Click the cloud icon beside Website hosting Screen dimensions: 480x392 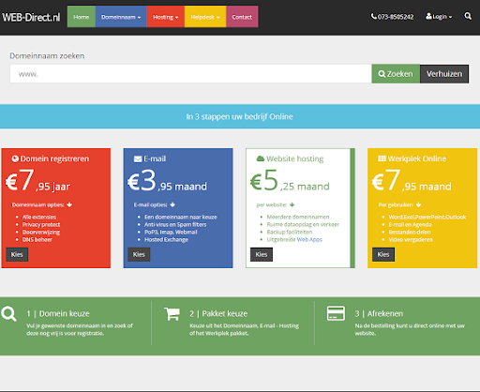(261, 158)
